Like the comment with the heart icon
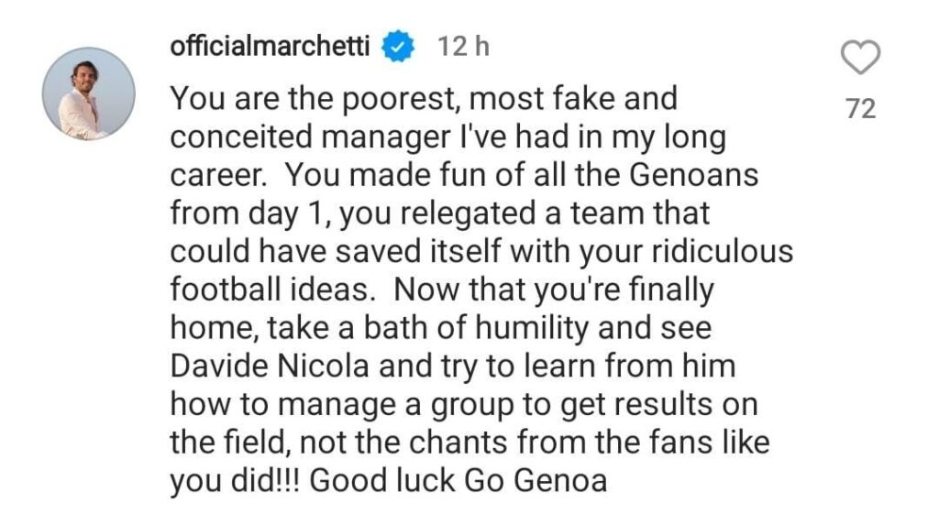 859,59
